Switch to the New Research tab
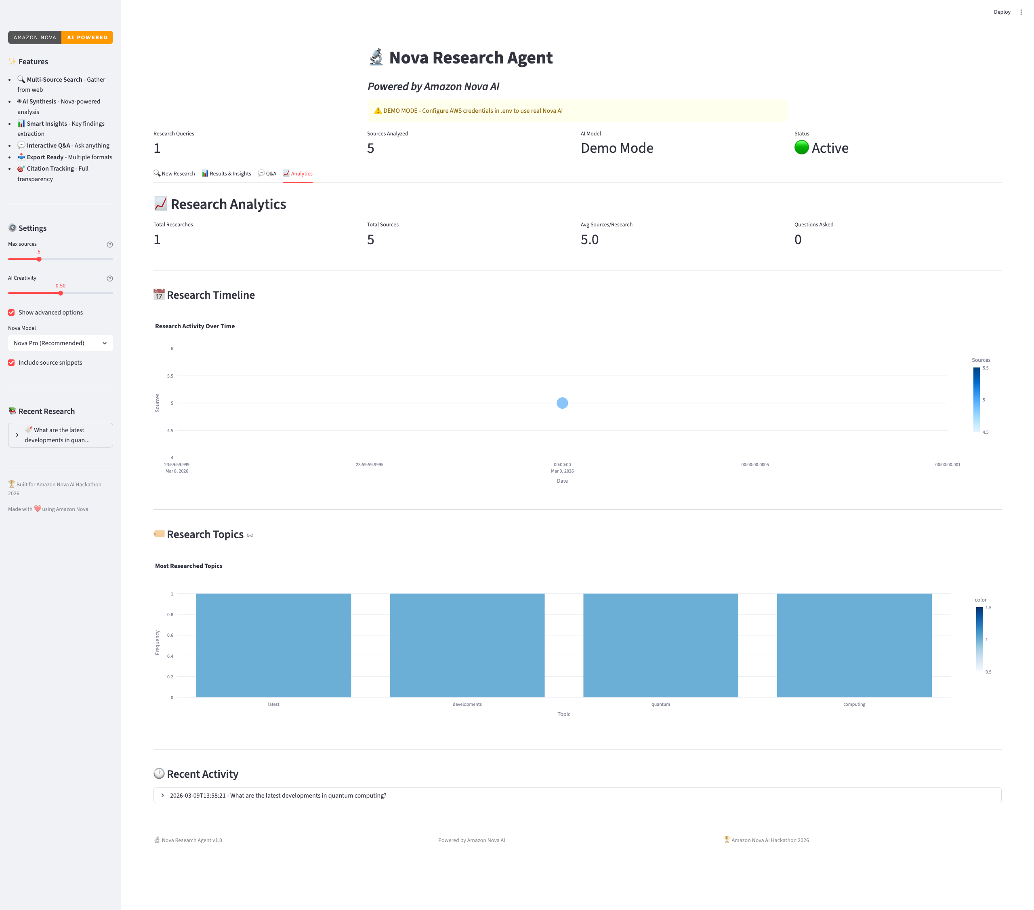Viewport: 1034px width, 910px height. pyautogui.click(x=174, y=174)
